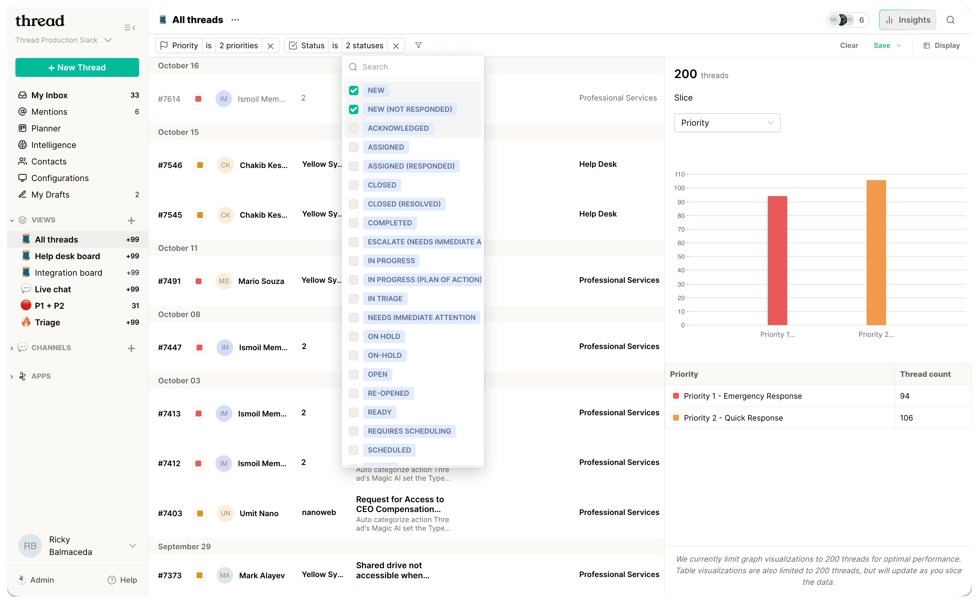Open the three-dots menu beside All threads
The image size is (979, 604).
pos(235,20)
